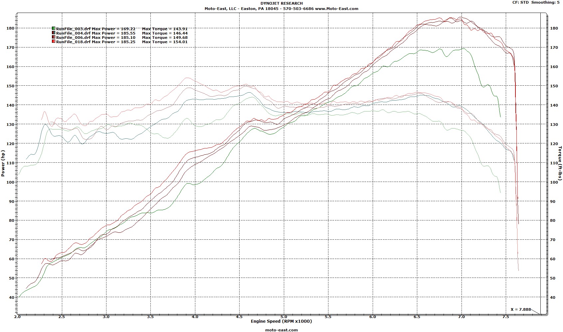Click the X = 7.888 cursor readout
The width and height of the screenshot is (563, 332).
point(521,309)
